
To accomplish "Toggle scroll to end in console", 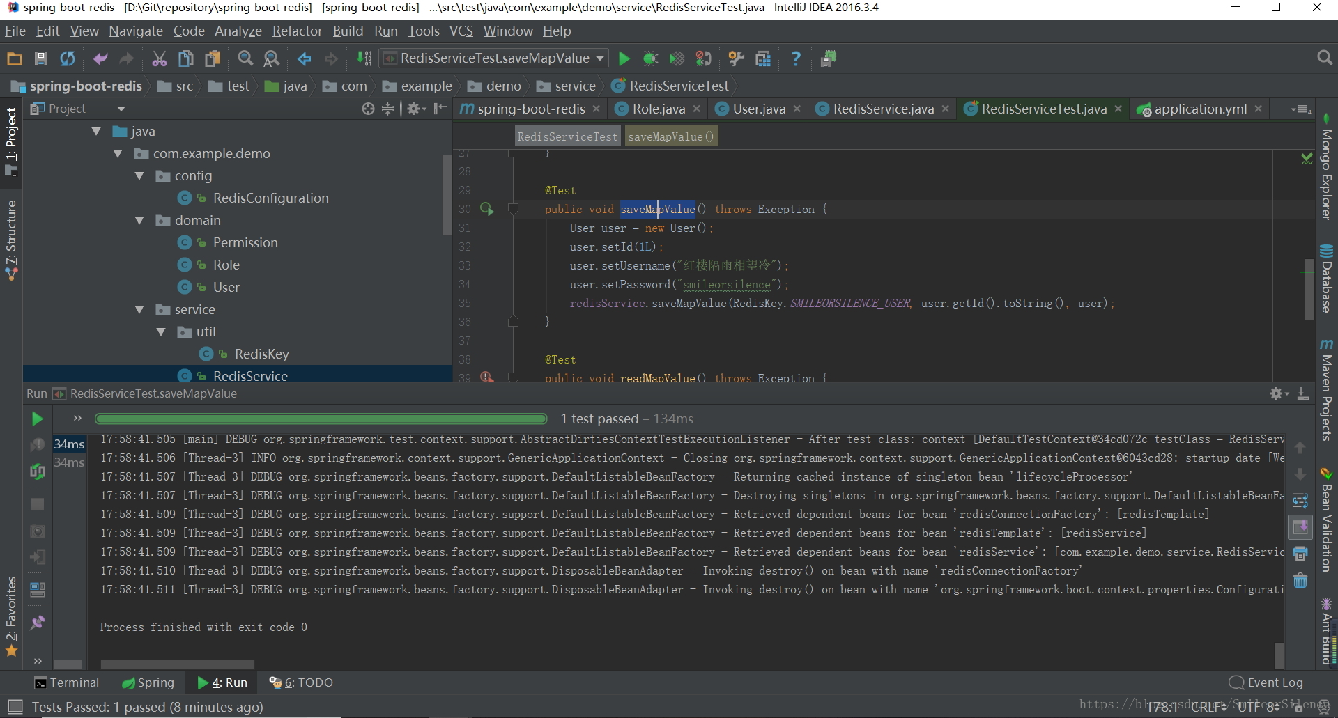I will tap(1300, 527).
